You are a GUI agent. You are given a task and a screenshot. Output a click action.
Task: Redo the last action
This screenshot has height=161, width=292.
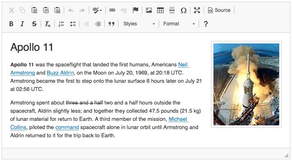(82, 10)
